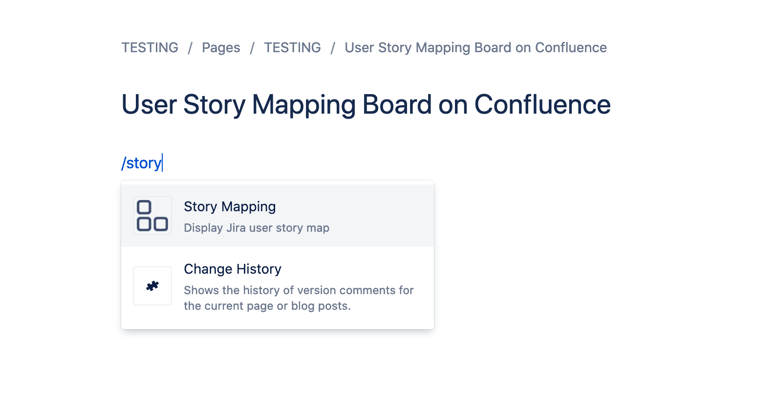The height and width of the screenshot is (400, 778).
Task: Click the top square of the Story Mapping icon
Action: (x=144, y=207)
